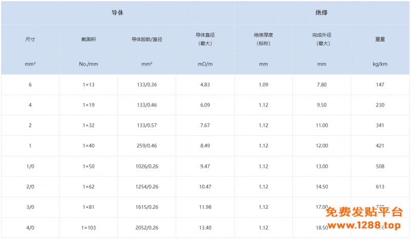Click the '133/0.57' cell
411x239 pixels.
147,125
